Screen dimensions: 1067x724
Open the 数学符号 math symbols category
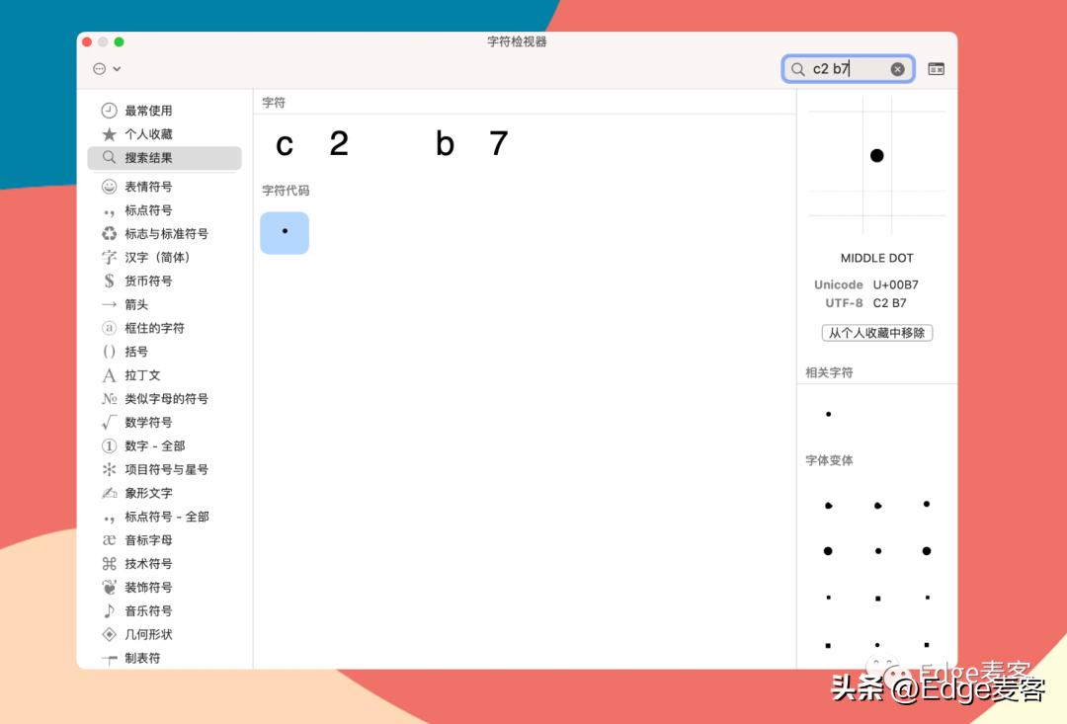pos(144,422)
